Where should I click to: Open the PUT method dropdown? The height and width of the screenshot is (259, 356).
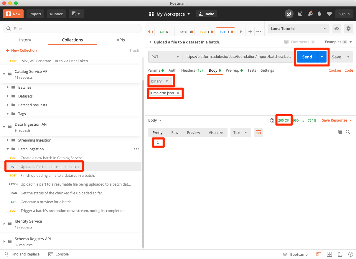click(x=165, y=57)
